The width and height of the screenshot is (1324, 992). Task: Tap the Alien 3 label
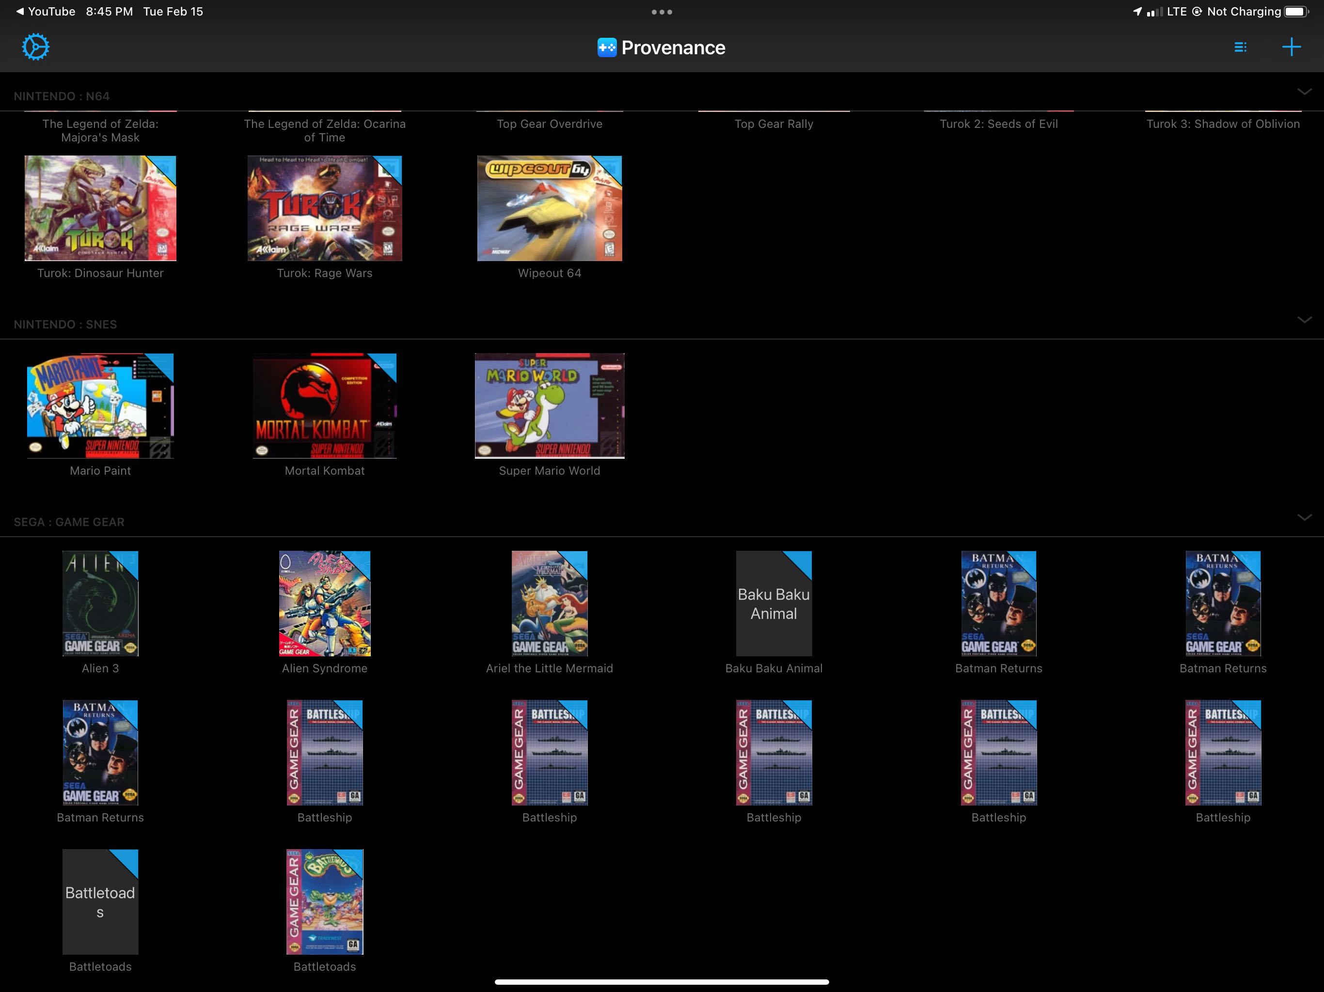(x=100, y=668)
